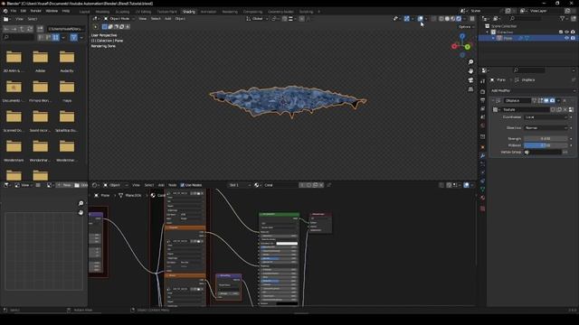The height and width of the screenshot is (325, 579).
Task: Toggle camera view icon in the 3D viewport
Action: click(470, 80)
